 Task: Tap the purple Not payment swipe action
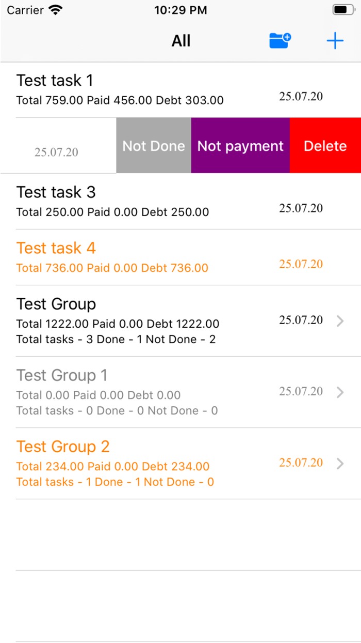(240, 146)
